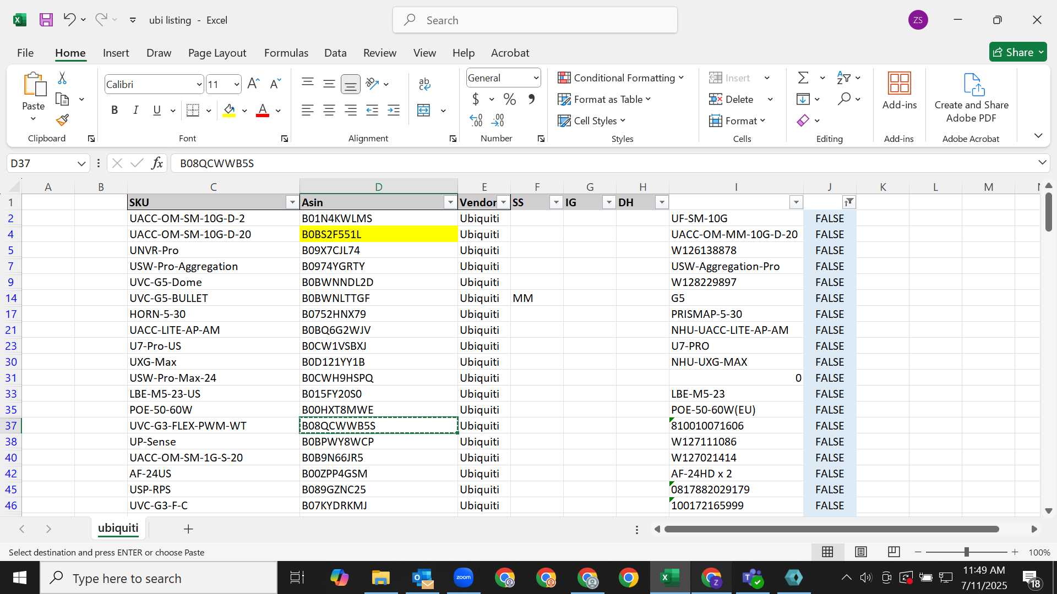This screenshot has width=1057, height=594.
Task: Click the Orientation text angle icon
Action: point(373,84)
